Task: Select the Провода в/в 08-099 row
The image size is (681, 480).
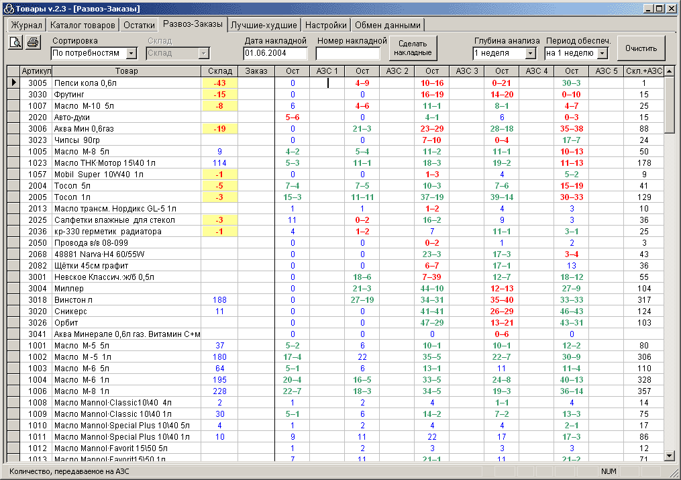Action: coord(335,243)
